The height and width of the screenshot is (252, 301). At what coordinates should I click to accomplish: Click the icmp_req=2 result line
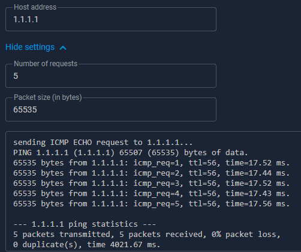coord(151,173)
